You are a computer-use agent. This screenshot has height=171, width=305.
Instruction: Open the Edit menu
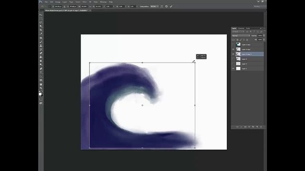51,2
